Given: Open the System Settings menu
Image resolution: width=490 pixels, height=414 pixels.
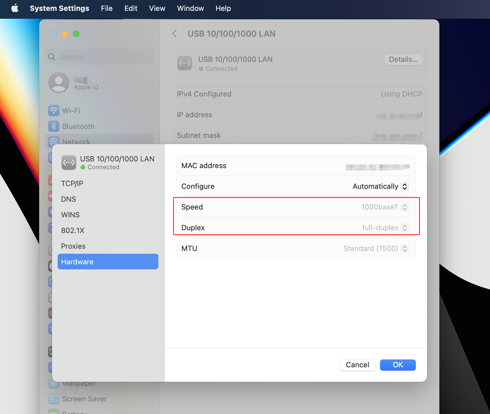Looking at the screenshot, I should point(59,8).
